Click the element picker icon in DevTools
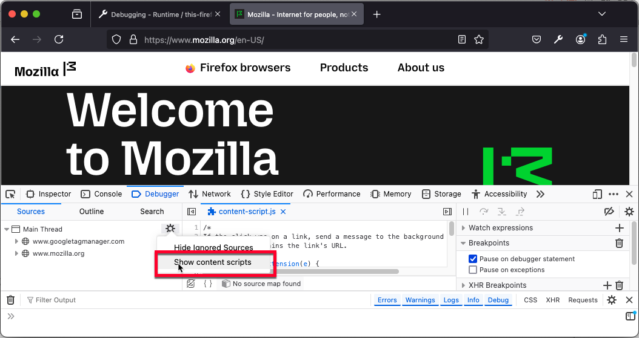Viewport: 639px width, 338px height. (x=10, y=194)
